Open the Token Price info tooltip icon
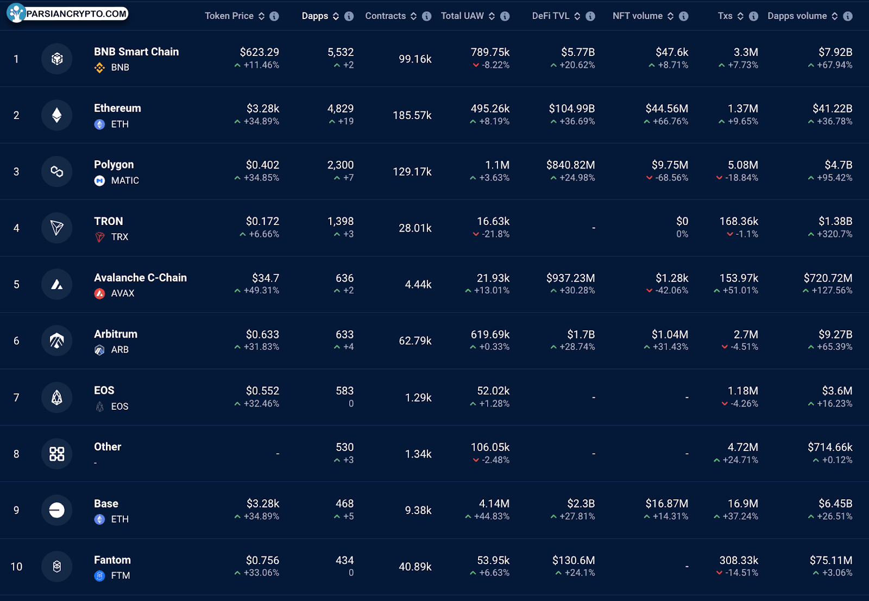 (274, 16)
